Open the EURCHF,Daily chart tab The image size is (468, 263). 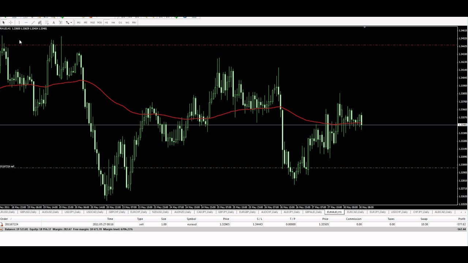point(138,212)
